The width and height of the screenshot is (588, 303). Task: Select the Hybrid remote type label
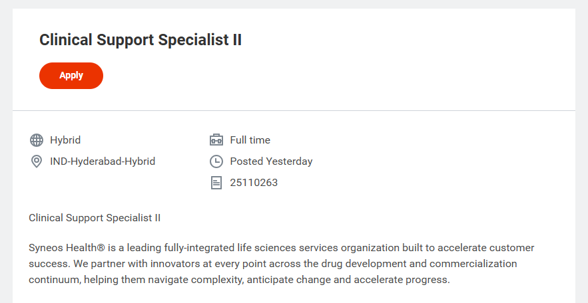[x=65, y=140]
